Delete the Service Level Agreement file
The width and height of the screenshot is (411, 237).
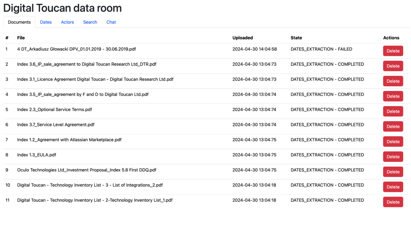coord(393,126)
